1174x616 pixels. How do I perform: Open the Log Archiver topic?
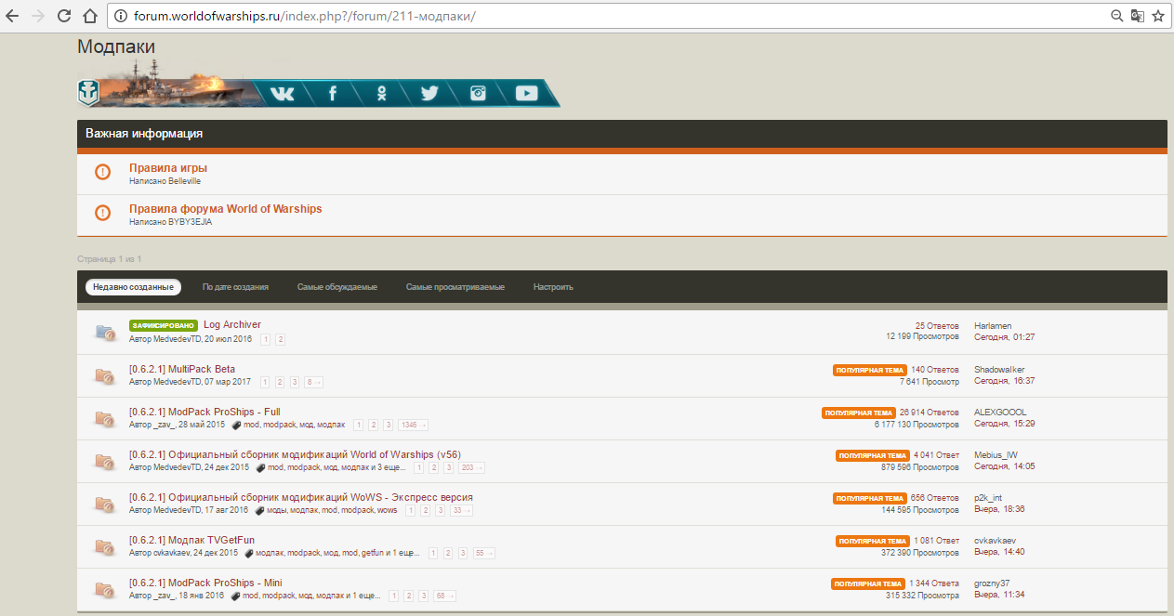pyautogui.click(x=232, y=325)
